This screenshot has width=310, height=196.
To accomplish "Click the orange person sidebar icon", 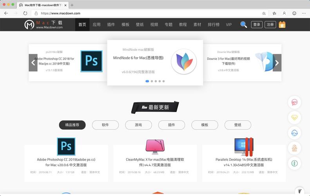I will 294,148.
